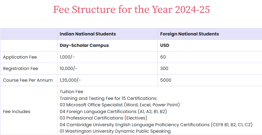Select the Indian National Students column header
The height and width of the screenshot is (135, 262).
click(x=88, y=34)
